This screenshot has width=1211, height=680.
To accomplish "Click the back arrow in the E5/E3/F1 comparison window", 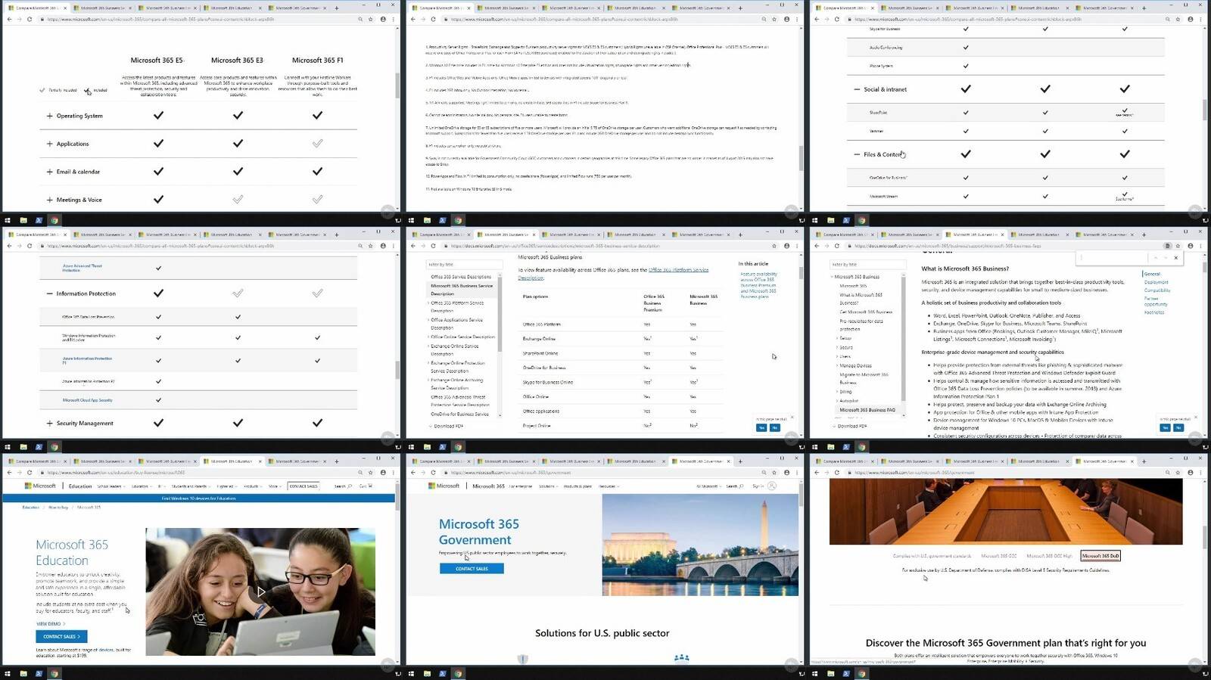I will [x=9, y=19].
